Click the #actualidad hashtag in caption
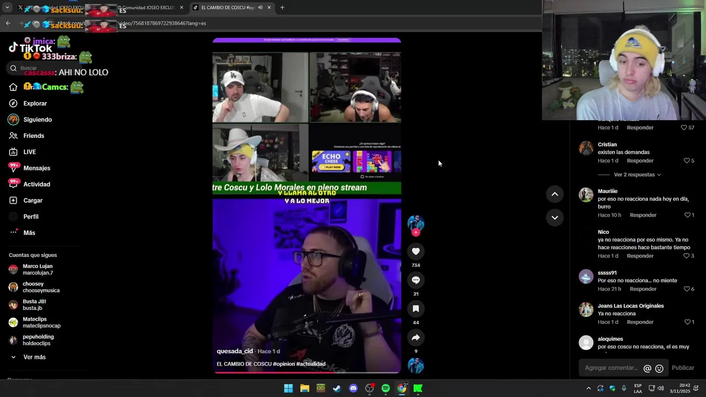706x397 pixels. [x=311, y=364]
